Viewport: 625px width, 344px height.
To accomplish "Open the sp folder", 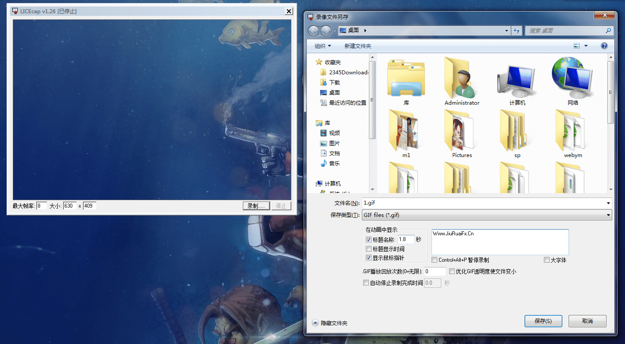I will tap(517, 130).
